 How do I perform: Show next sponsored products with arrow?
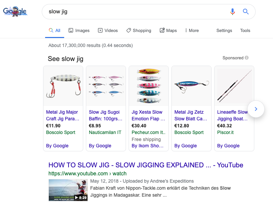point(256,109)
